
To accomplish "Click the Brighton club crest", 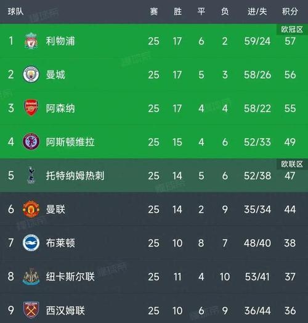I will [31, 243].
